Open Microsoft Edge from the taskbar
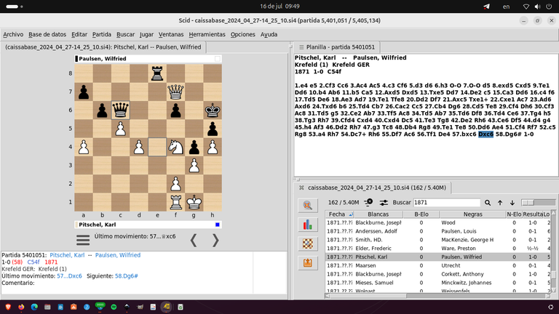 point(34,307)
